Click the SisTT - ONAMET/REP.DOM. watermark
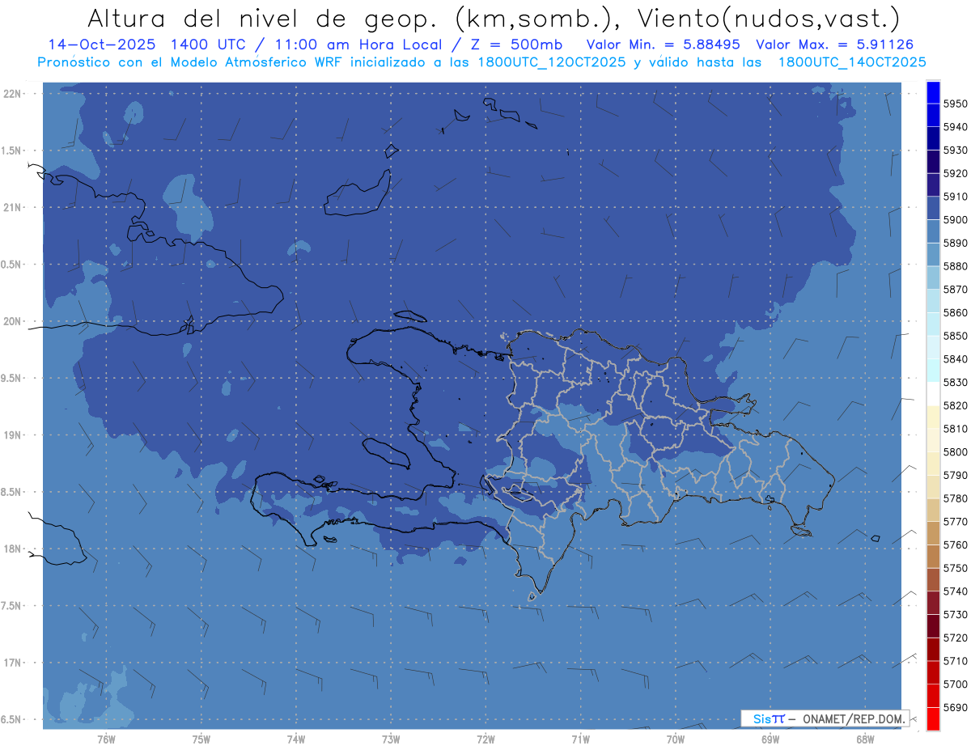This screenshot has width=971, height=750. pyautogui.click(x=825, y=718)
